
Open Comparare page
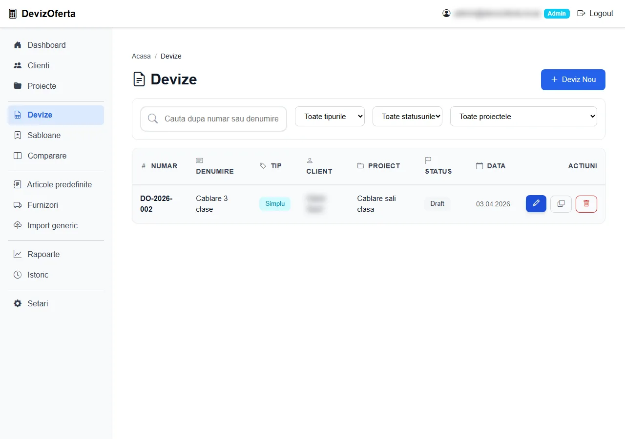(x=56, y=156)
